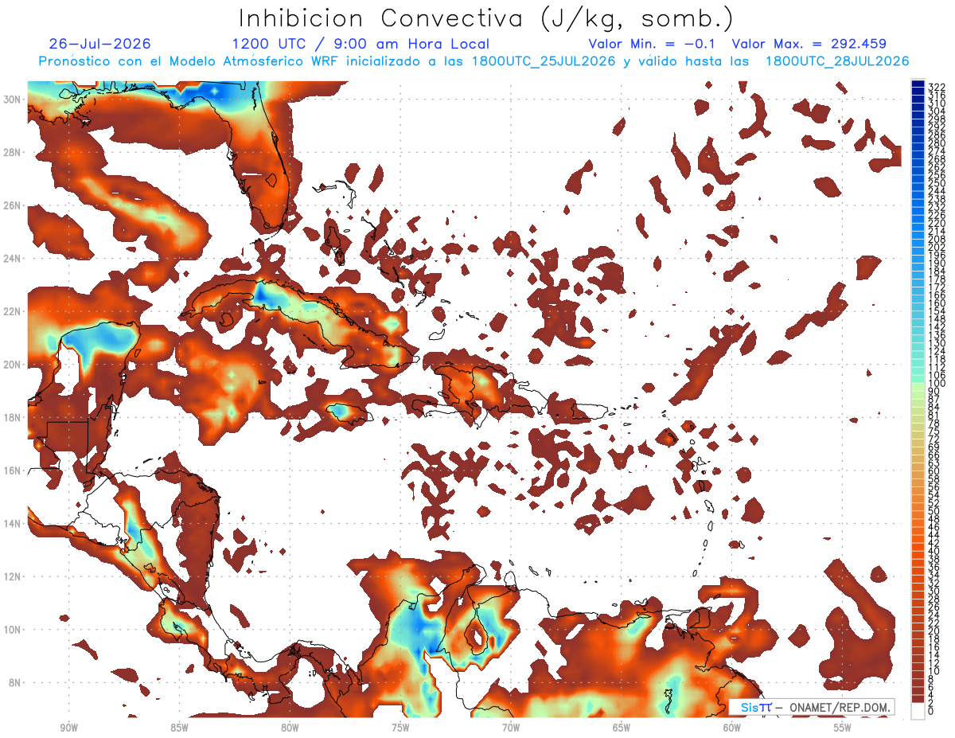Viewport: 955px width, 738px height.
Task: Click the 26N latitude axis label
Action: pos(14,205)
